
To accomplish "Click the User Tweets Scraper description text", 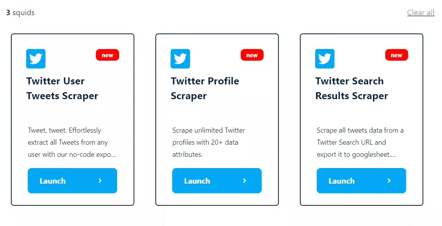I will [72, 142].
